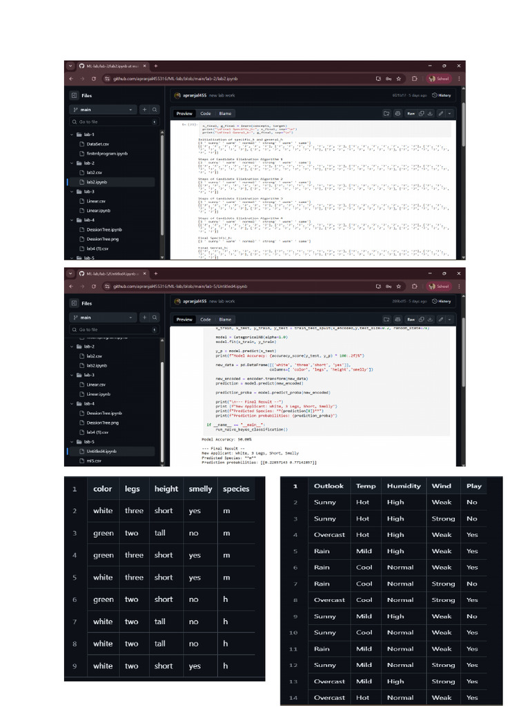Browser three-dot menu in top lab2 window

tap(459, 79)
